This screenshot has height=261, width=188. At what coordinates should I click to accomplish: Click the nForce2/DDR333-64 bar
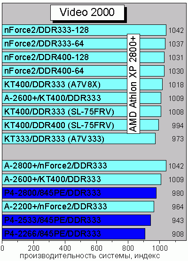click(x=84, y=44)
